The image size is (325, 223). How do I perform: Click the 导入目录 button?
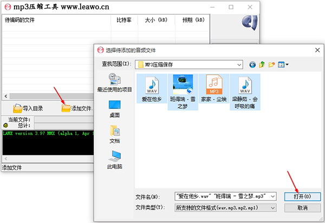point(28,108)
